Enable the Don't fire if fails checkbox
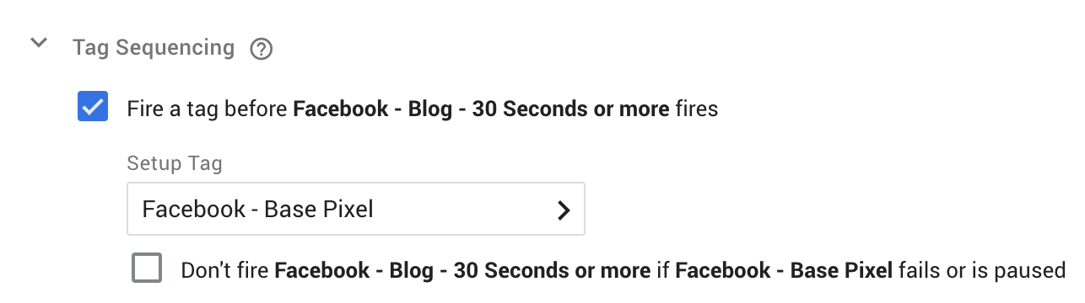The height and width of the screenshot is (303, 1085). tap(147, 269)
